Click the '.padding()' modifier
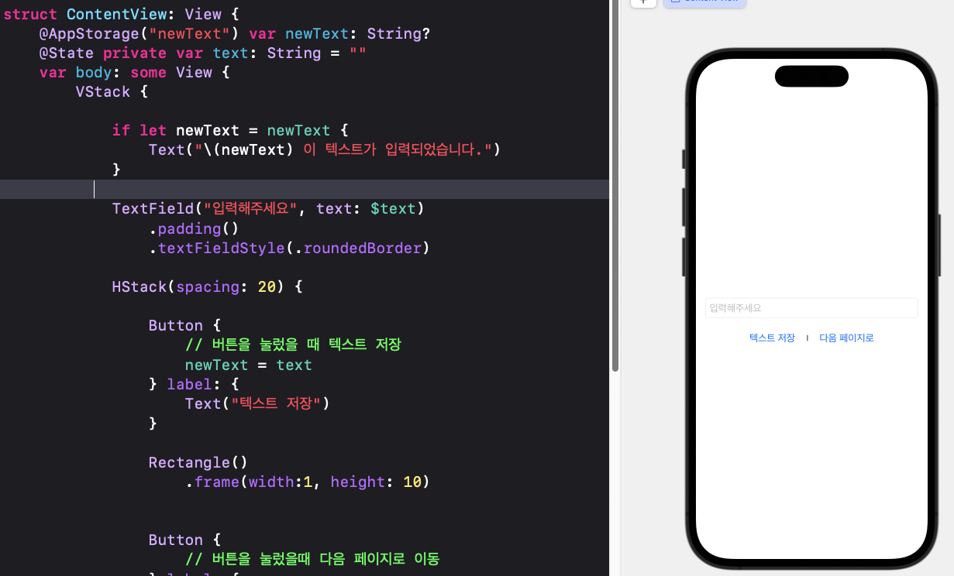This screenshot has height=576, width=954. click(194, 228)
